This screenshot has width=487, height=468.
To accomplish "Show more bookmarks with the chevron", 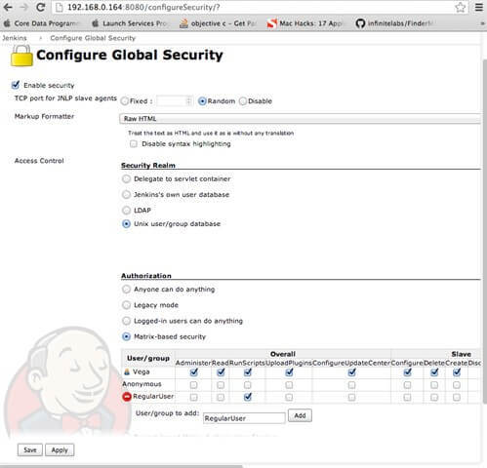I will [x=482, y=23].
